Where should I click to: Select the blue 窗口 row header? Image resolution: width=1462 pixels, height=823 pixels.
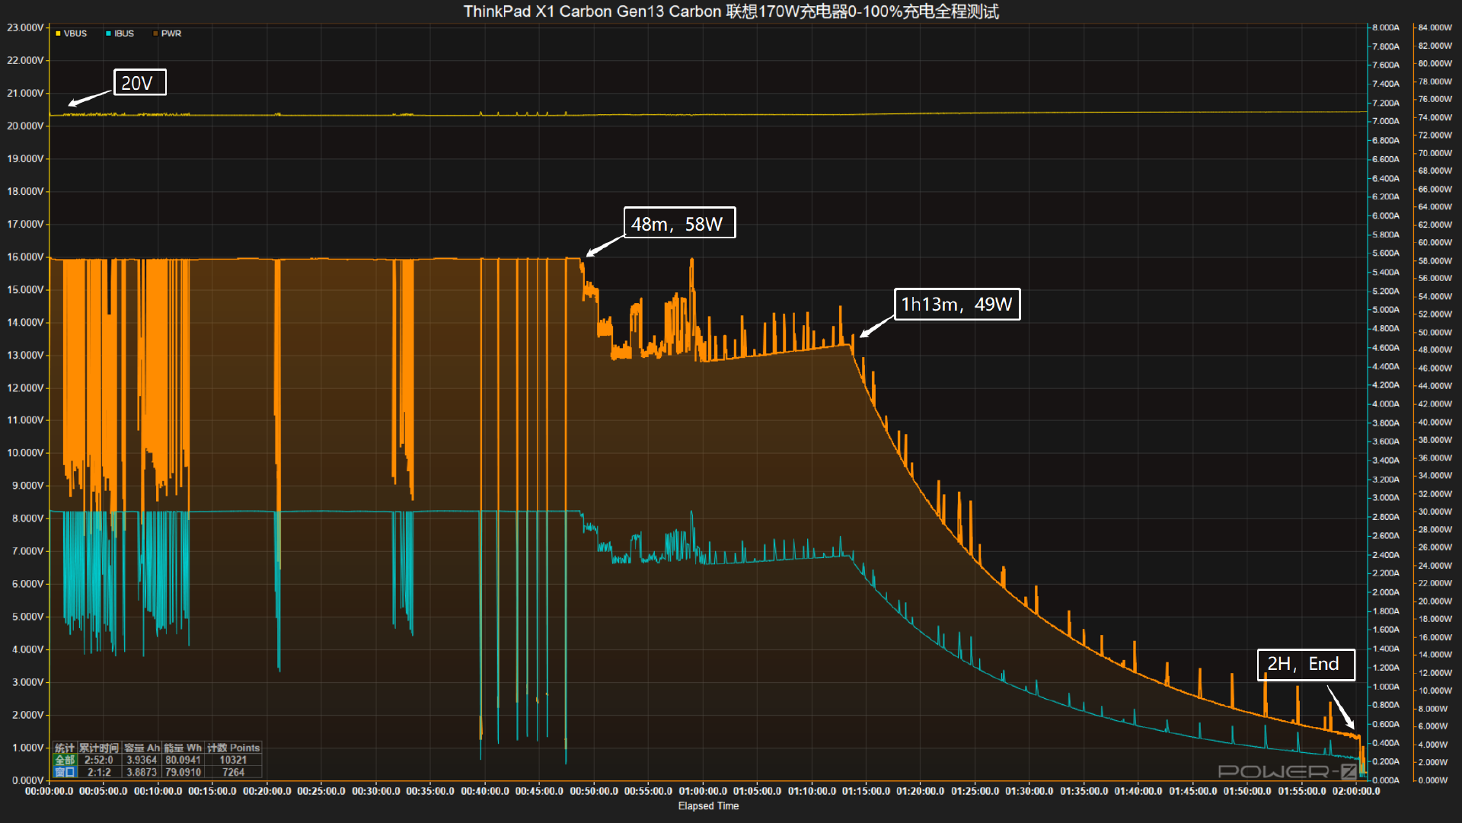click(x=65, y=772)
